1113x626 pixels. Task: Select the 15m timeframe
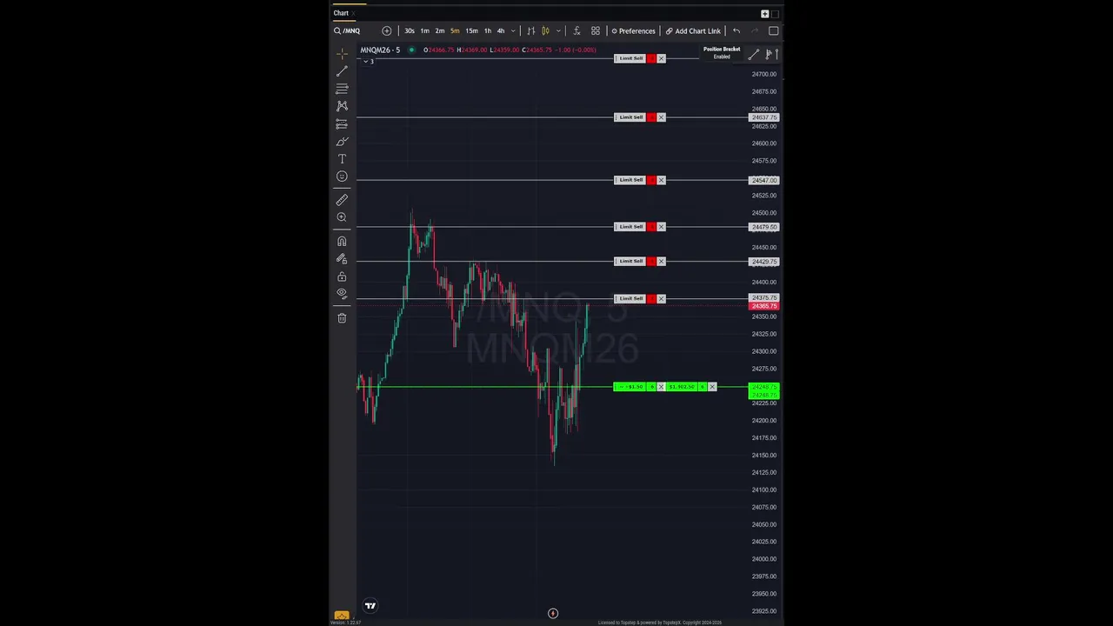click(x=471, y=31)
